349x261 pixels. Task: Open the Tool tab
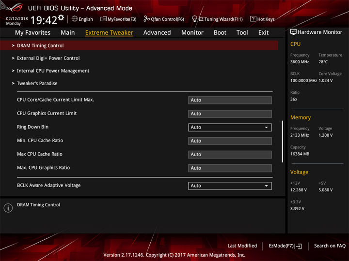pyautogui.click(x=242, y=33)
